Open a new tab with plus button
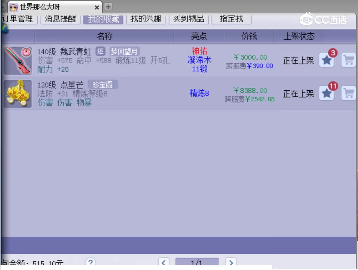Image resolution: width=358 pixels, height=270 pixels. pos(108,7)
